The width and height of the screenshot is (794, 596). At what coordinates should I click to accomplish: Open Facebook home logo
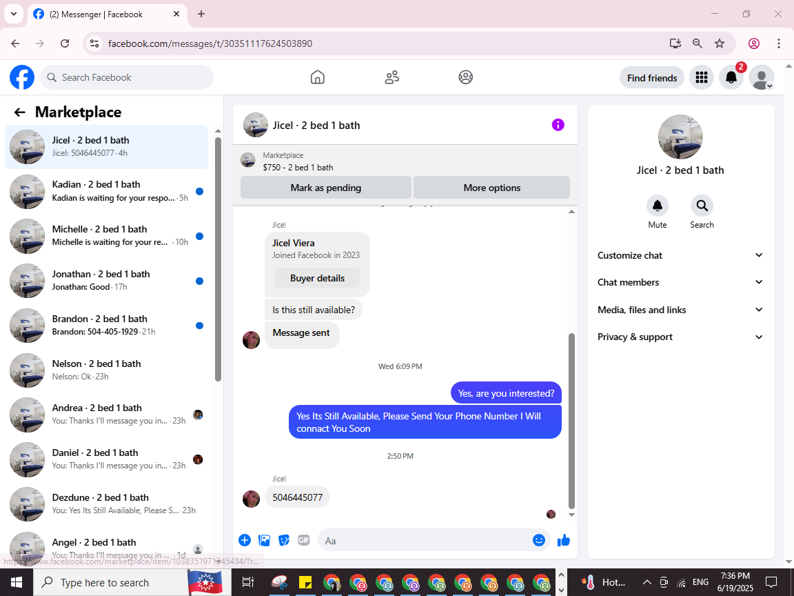click(22, 77)
